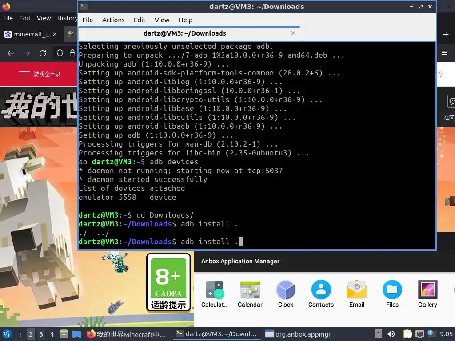Open the Calculator app in Anbox
455x341 pixels.
pos(215,294)
